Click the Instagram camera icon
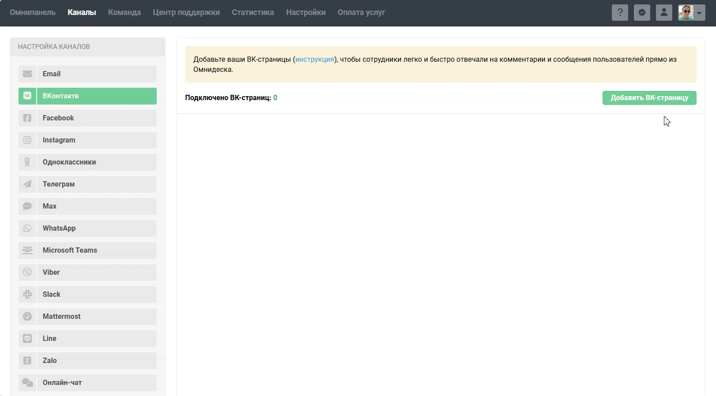This screenshot has width=716, height=396. pyautogui.click(x=27, y=140)
